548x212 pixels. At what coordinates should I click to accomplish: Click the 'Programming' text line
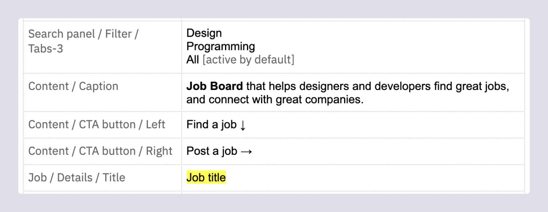pos(221,47)
